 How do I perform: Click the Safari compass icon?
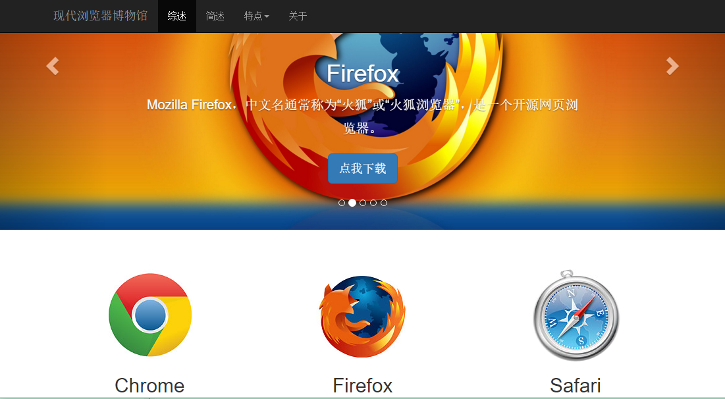point(576,315)
